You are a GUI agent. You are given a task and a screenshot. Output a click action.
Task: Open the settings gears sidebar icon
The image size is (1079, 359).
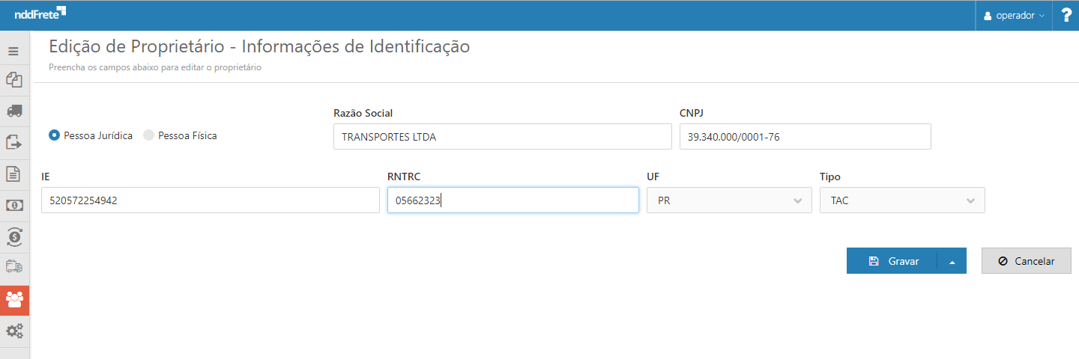point(13,331)
